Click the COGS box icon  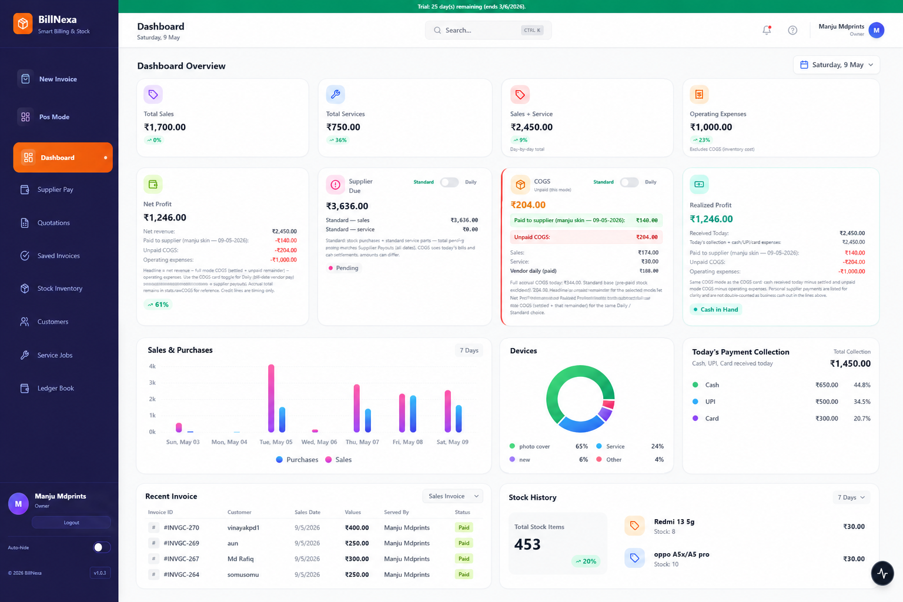click(x=520, y=185)
